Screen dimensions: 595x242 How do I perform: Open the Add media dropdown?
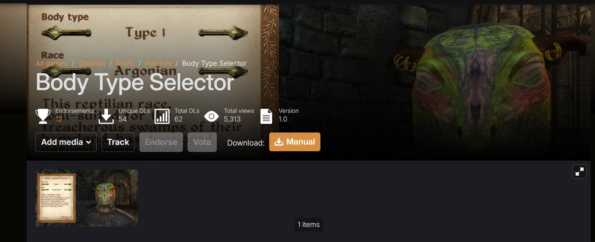click(x=66, y=142)
